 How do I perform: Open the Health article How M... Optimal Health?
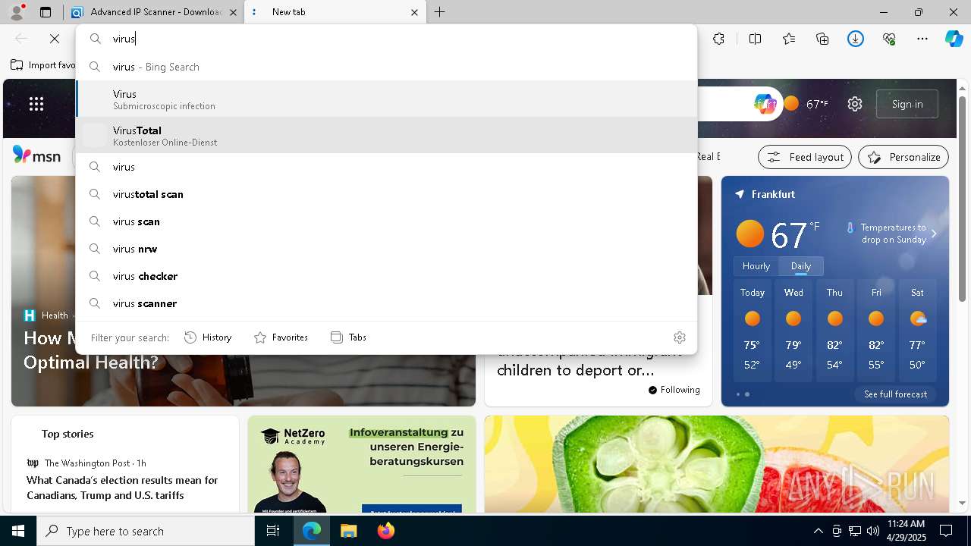pos(91,349)
